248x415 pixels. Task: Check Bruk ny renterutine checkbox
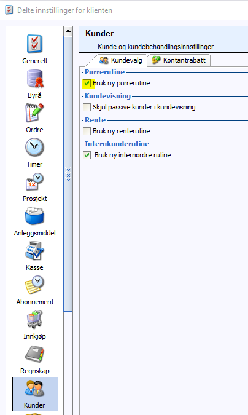pyautogui.click(x=87, y=131)
